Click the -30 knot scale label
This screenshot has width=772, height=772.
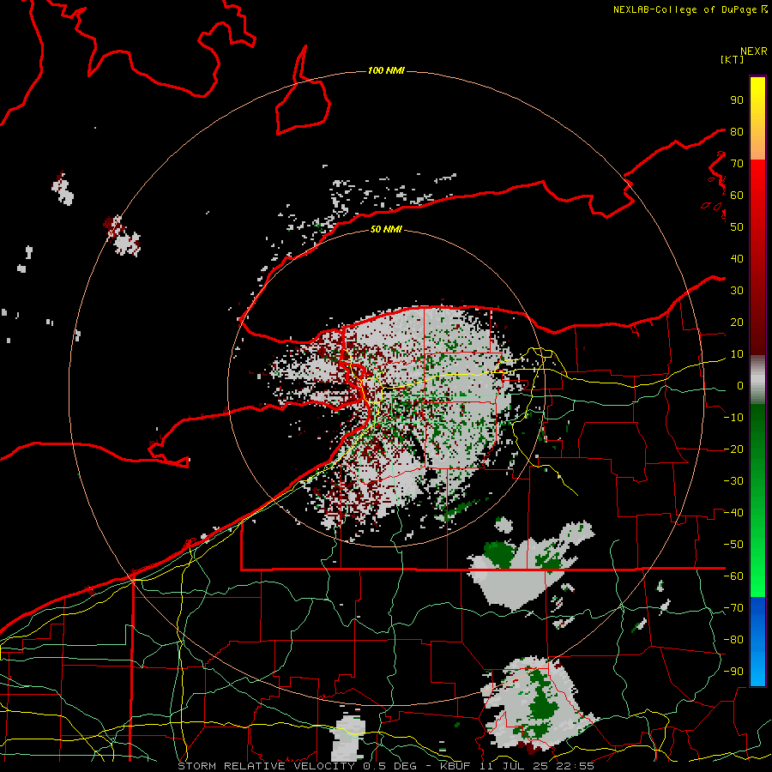pyautogui.click(x=733, y=481)
